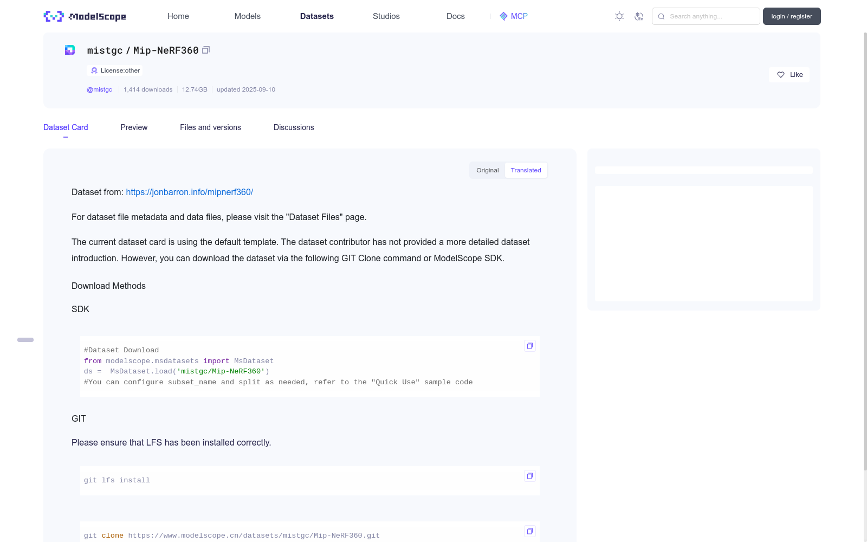Screen dimensions: 867x542
Task: Like the Mip-NeRF360 dataset
Action: coord(789,75)
